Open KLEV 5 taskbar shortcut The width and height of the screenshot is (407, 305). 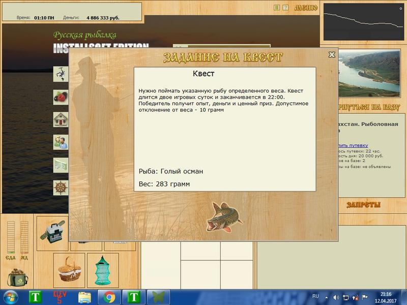point(60,297)
